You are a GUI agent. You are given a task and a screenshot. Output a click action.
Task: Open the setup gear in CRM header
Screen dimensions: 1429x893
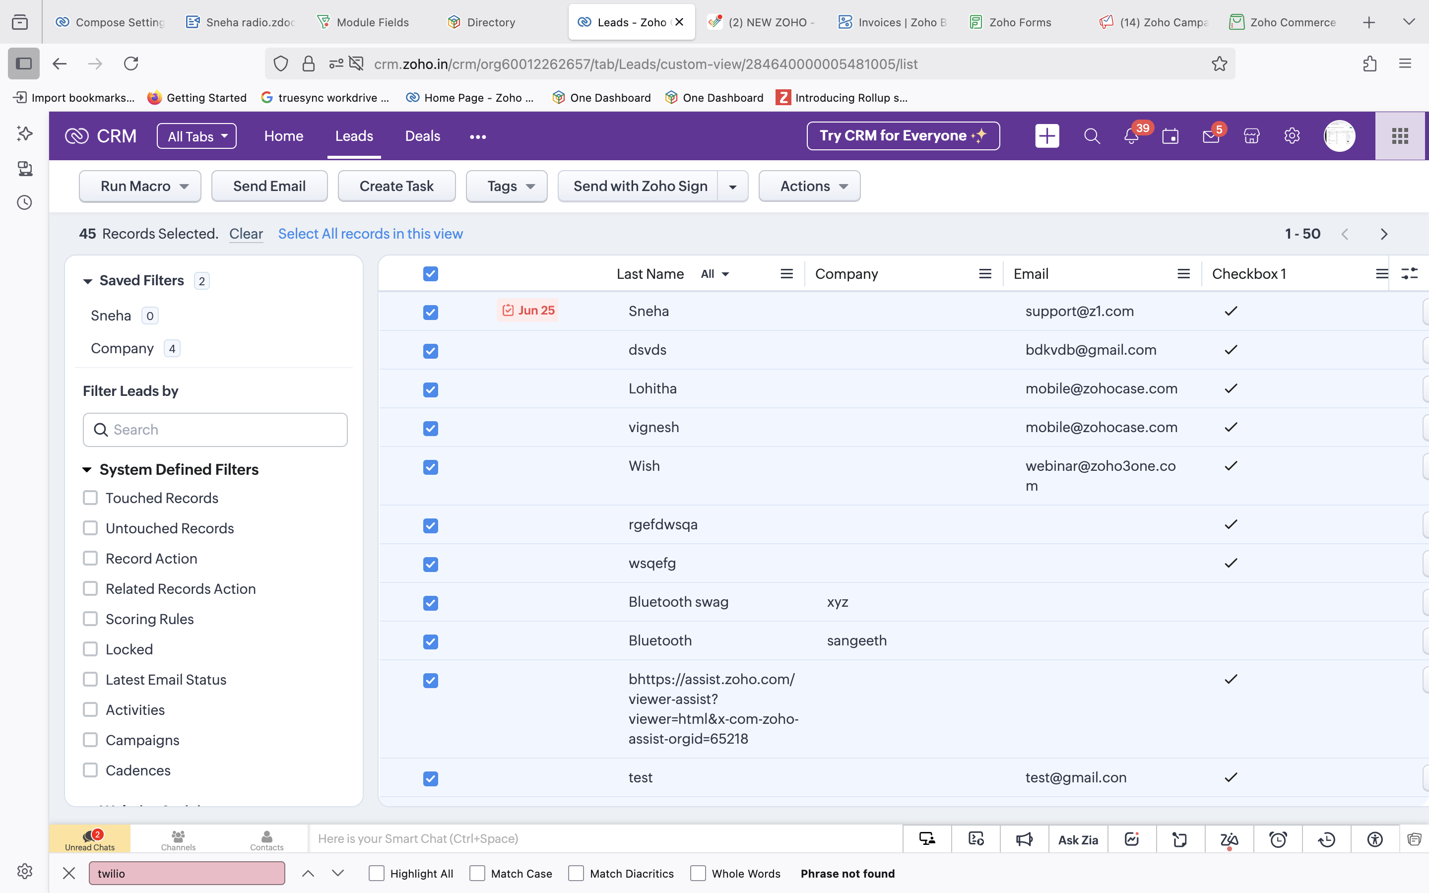point(1292,136)
